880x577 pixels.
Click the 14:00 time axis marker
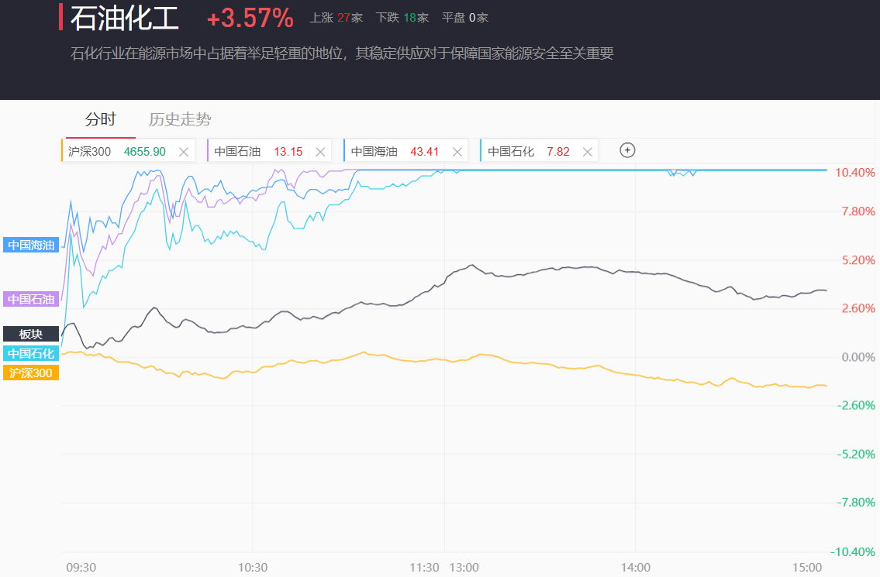[x=635, y=568]
